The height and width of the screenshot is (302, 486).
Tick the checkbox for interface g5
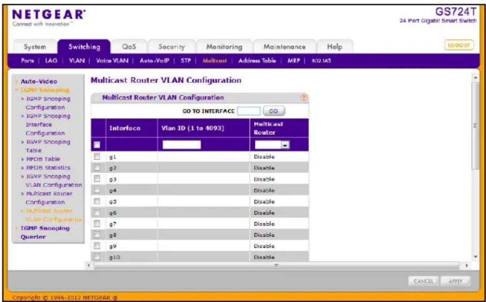click(97, 201)
